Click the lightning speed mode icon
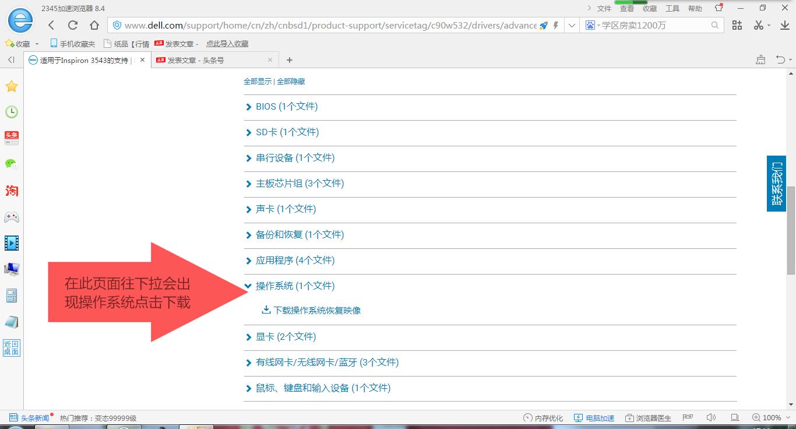This screenshot has width=796, height=429. (x=556, y=25)
